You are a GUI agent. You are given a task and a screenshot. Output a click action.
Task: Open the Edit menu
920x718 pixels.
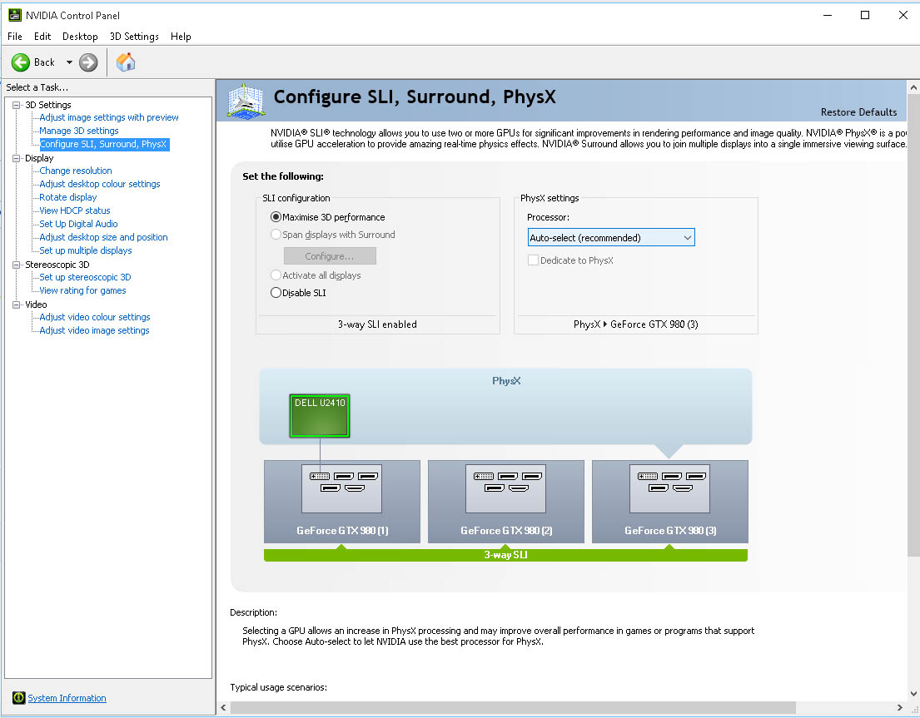pos(42,37)
